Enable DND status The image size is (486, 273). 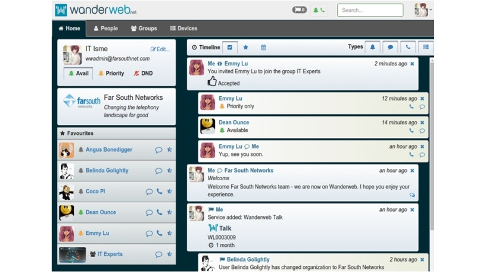(x=142, y=73)
